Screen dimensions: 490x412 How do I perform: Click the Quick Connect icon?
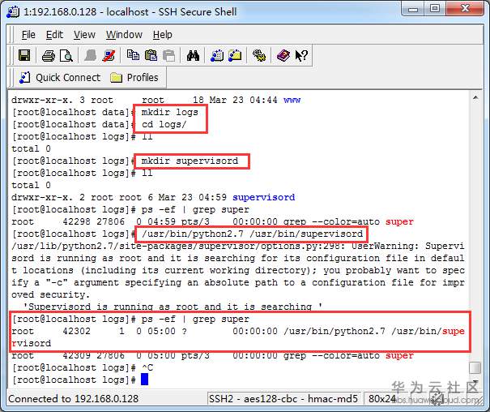[24, 78]
